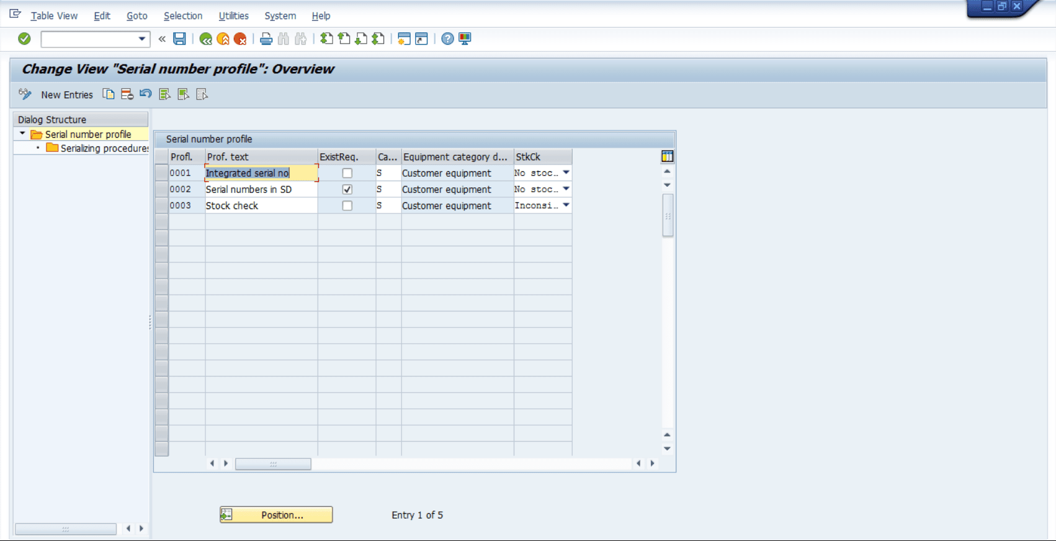Open table column settings icon

point(667,156)
